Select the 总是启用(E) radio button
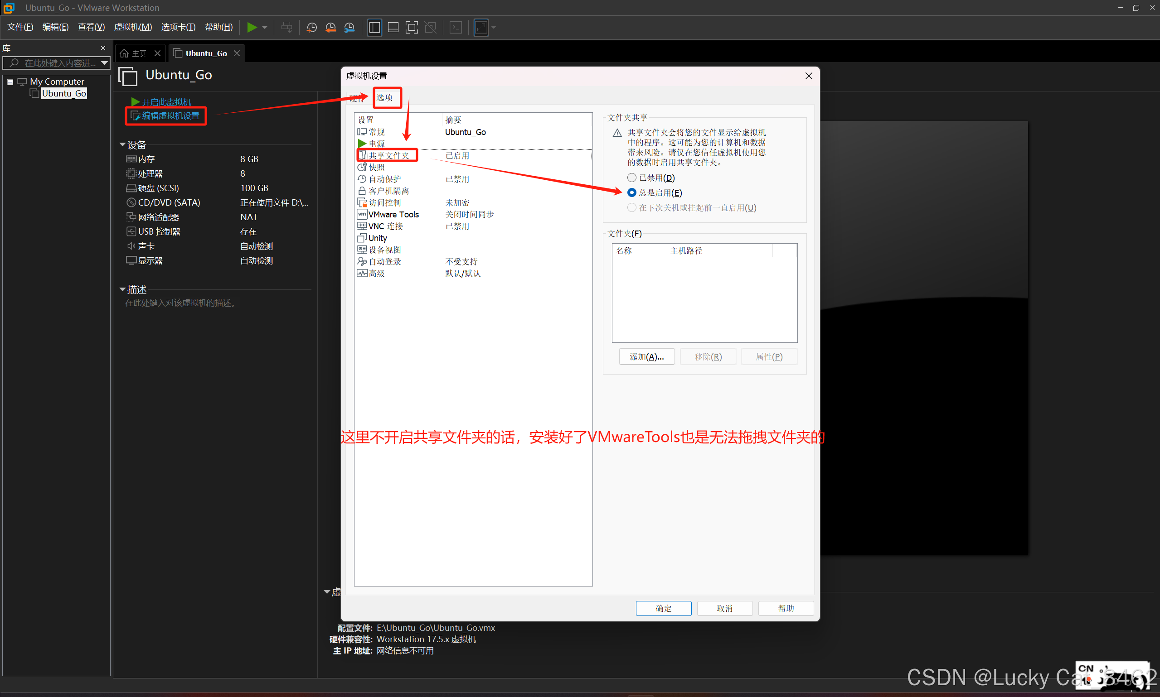Screen dimensions: 1160x697 pyautogui.click(x=632, y=192)
